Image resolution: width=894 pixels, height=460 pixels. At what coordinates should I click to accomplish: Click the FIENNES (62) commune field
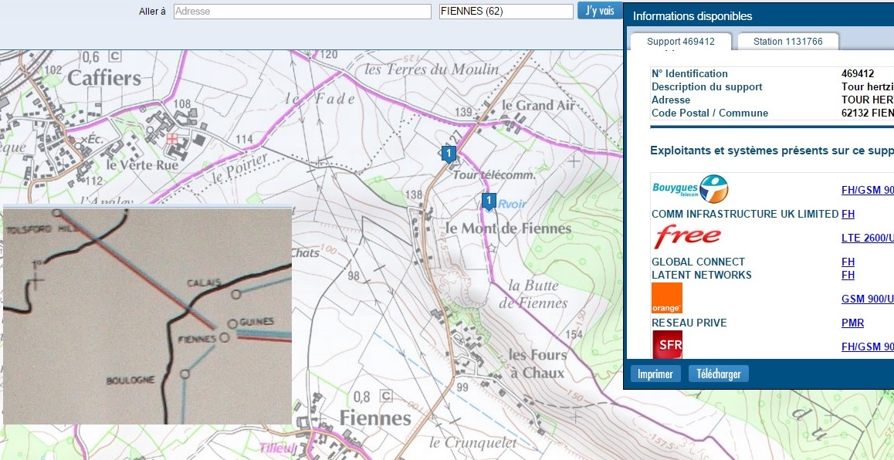tap(506, 12)
